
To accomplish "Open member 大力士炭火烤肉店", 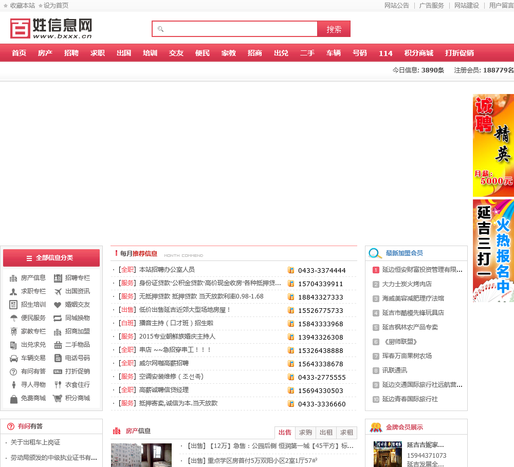I will click(x=407, y=284).
